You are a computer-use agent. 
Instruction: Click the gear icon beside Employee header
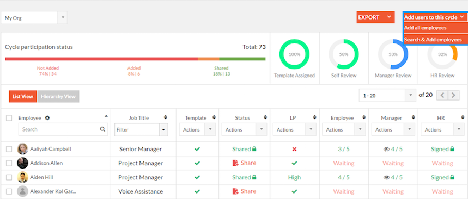(47, 118)
